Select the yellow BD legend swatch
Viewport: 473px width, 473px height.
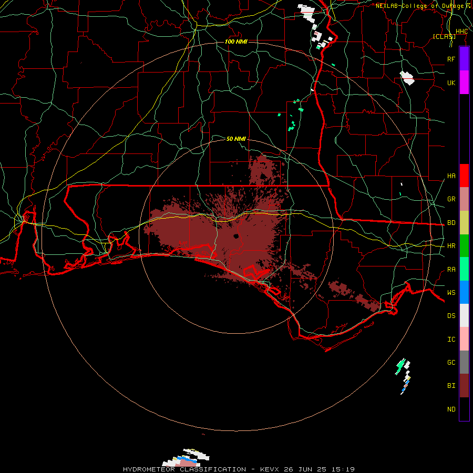click(464, 223)
